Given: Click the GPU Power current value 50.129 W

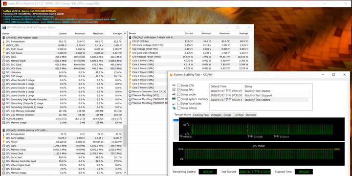Looking at the screenshot, I should [x=61, y=142].
